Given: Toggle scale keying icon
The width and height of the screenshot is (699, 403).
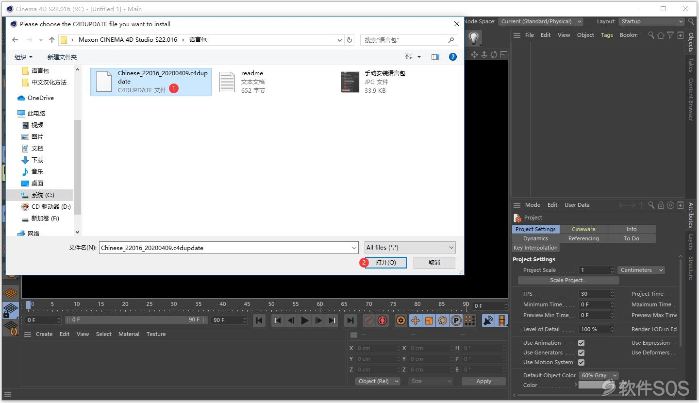Looking at the screenshot, I should pos(429,320).
